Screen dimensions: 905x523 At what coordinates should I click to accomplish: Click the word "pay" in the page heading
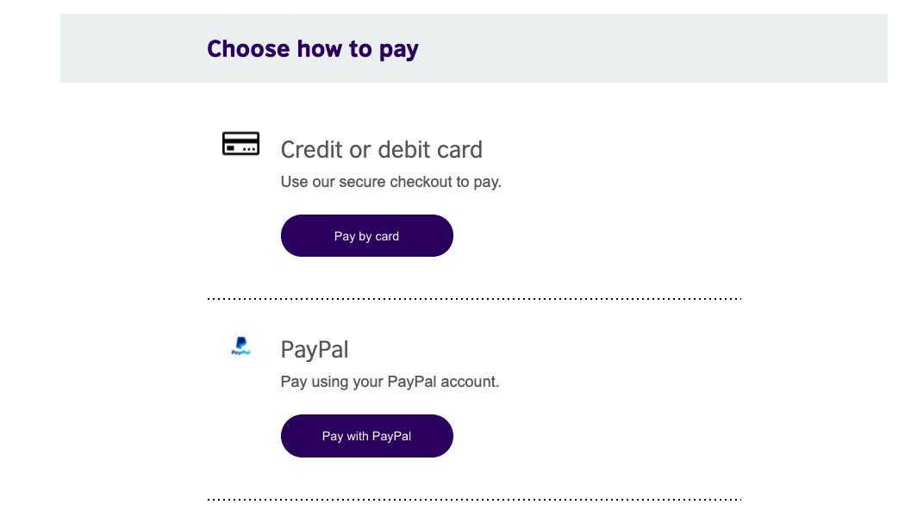coord(399,50)
